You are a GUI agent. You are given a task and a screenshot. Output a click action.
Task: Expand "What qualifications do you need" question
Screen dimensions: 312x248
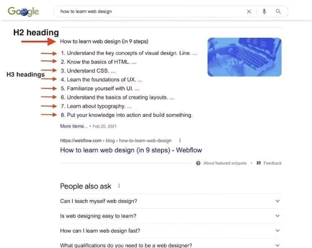(x=278, y=245)
